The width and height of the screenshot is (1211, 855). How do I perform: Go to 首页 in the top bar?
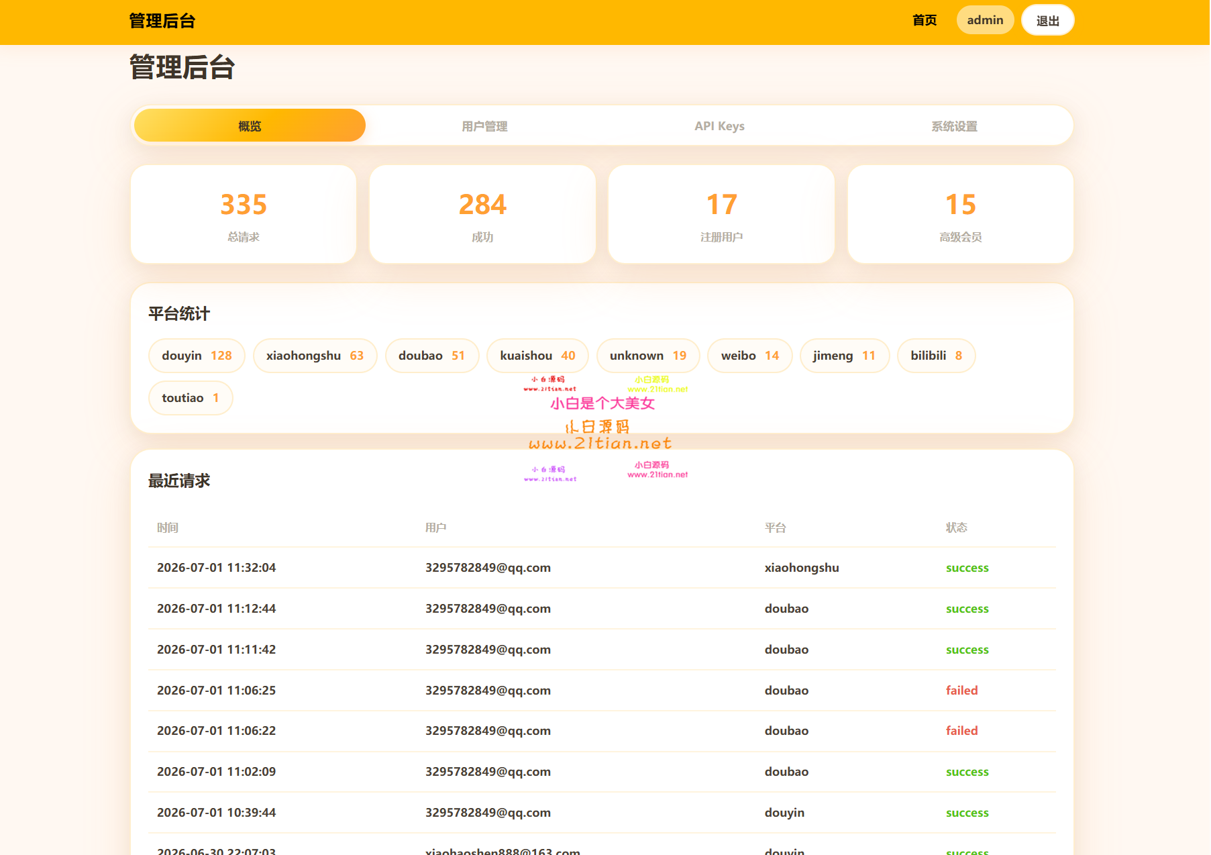(925, 20)
